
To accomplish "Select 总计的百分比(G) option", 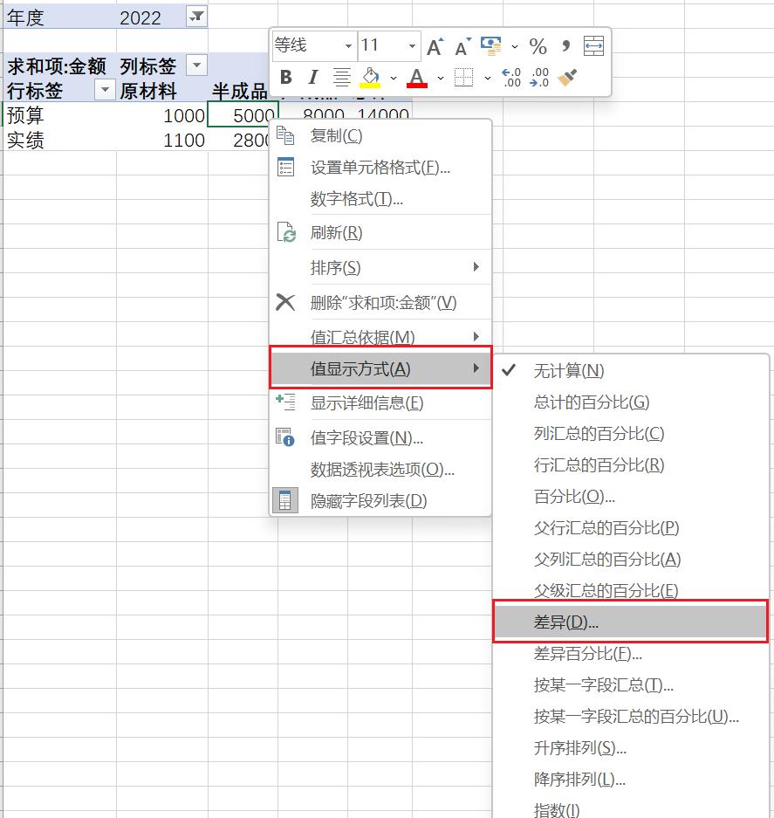I will (x=630, y=402).
